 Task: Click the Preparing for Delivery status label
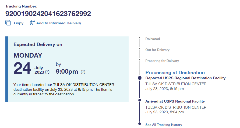162,61
